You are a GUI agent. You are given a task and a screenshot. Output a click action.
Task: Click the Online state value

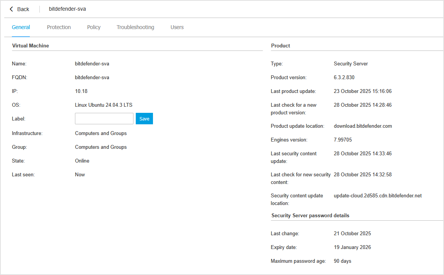pos(82,161)
